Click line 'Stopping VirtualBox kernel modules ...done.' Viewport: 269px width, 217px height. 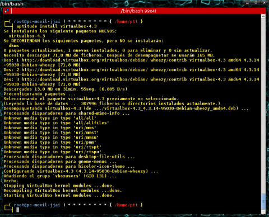coord(59,186)
